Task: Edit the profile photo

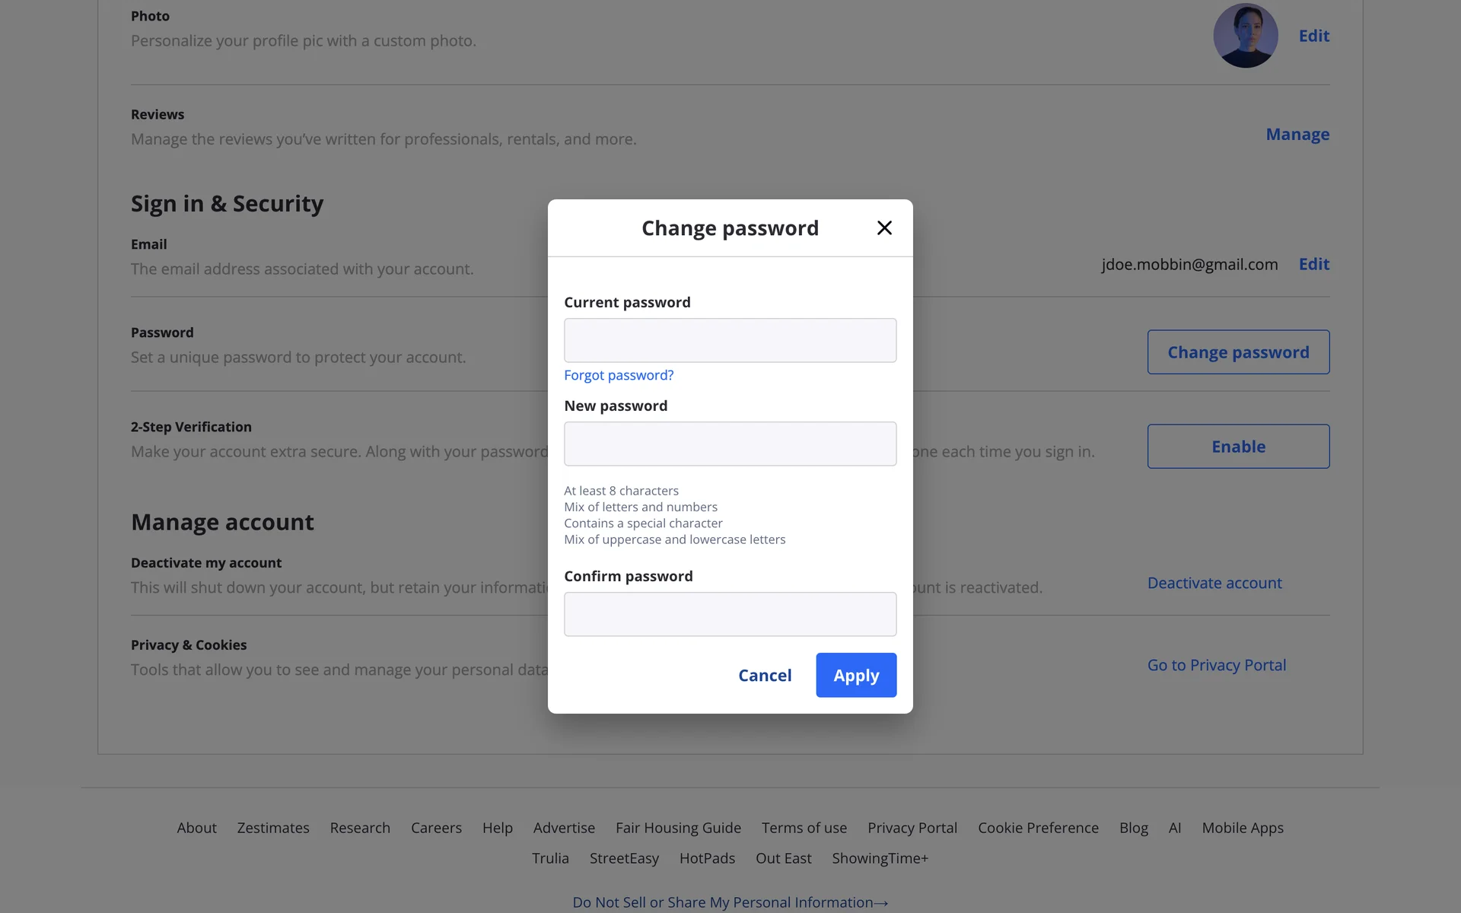Action: 1313,36
